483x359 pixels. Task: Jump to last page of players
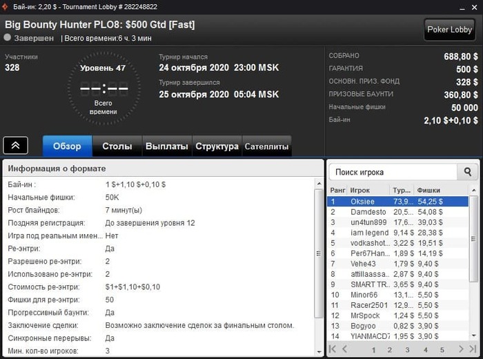pyautogui.click(x=473, y=349)
